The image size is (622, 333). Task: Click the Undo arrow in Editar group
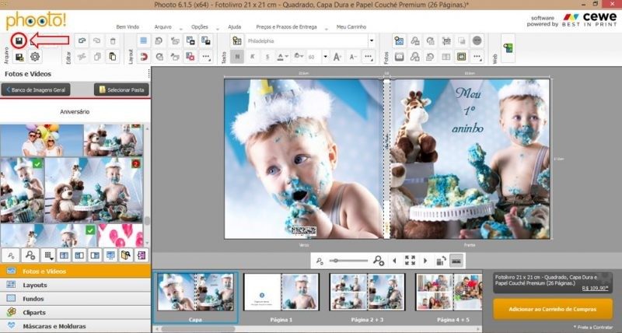82,40
